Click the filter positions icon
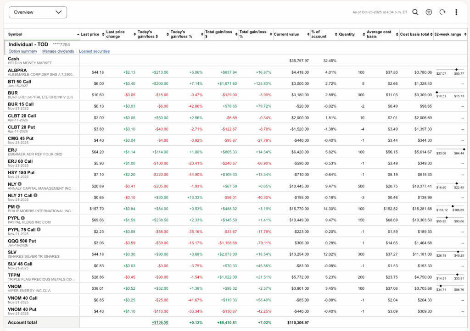The image size is (470, 331). (x=429, y=12)
